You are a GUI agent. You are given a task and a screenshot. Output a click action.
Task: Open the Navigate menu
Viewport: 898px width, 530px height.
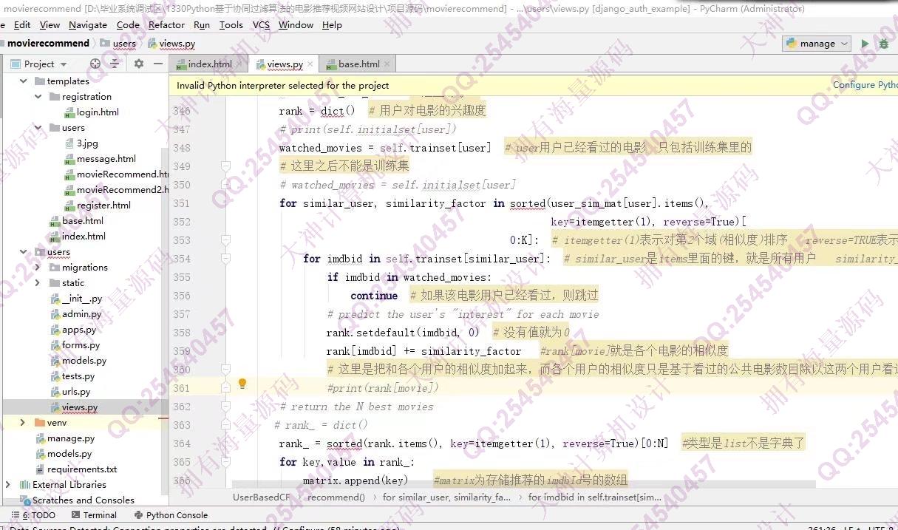click(x=88, y=24)
